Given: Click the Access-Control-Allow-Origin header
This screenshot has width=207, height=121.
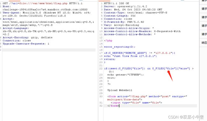Looking at the screenshot, I should (x=129, y=28).
